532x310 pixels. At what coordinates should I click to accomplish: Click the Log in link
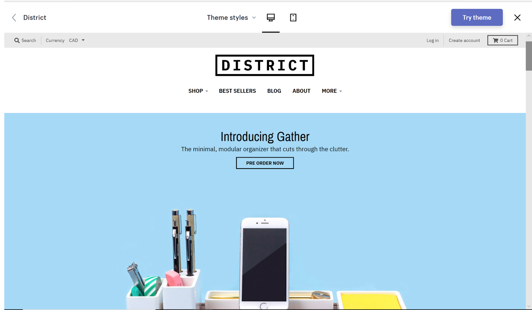pos(433,40)
